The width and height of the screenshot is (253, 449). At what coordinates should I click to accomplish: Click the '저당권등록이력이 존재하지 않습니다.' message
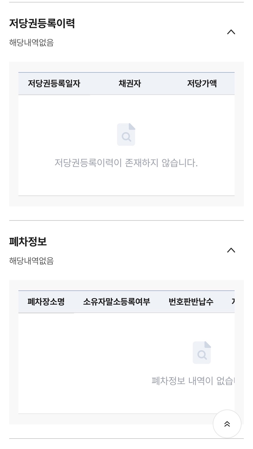[126, 163]
